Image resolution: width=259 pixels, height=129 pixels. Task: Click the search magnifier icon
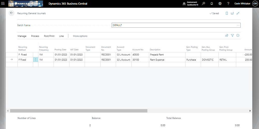coord(204,4)
